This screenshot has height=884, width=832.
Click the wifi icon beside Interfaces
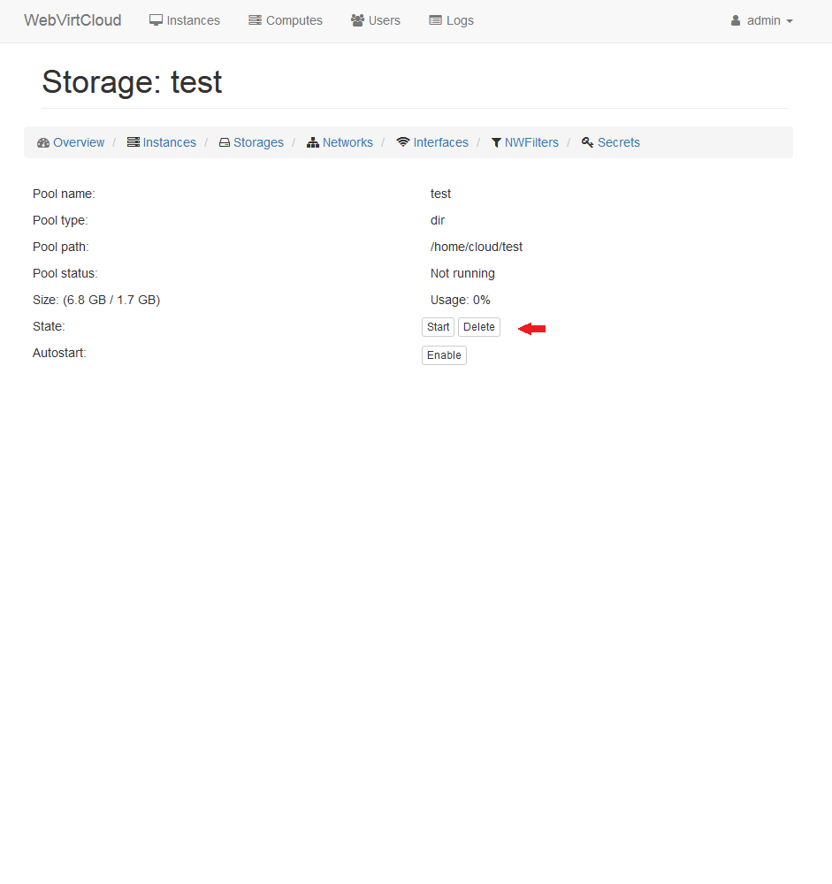click(403, 142)
